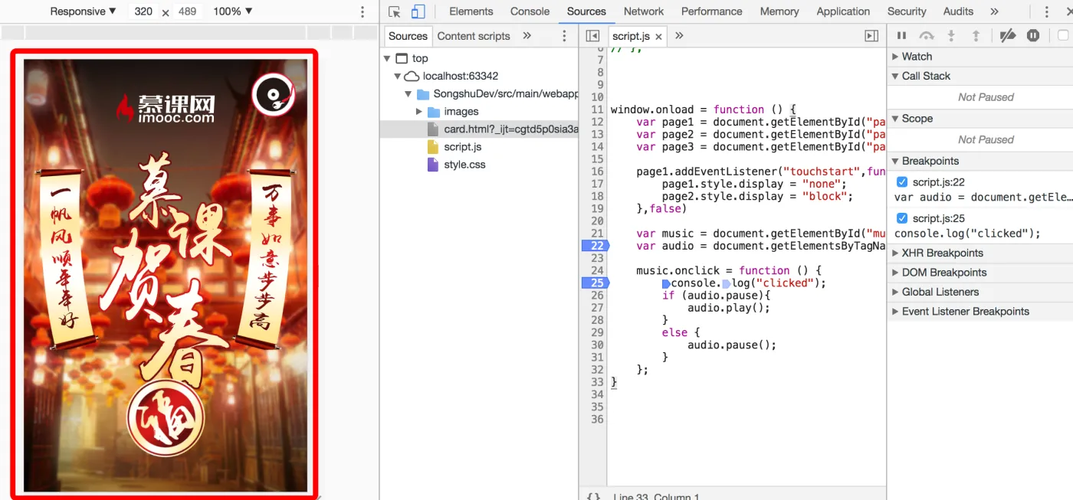Uncheck the script.js:25 breakpoint checkbox
This screenshot has width=1073, height=500.
[x=902, y=218]
